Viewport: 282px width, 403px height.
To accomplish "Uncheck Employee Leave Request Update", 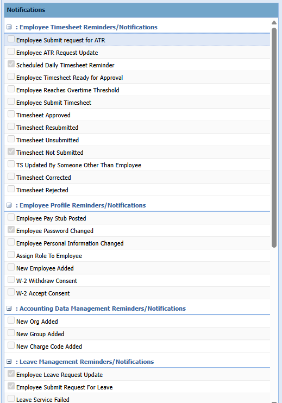I will 11,374.
